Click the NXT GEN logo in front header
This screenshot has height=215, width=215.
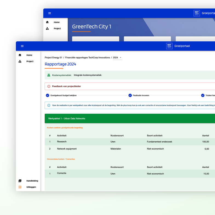169,46
